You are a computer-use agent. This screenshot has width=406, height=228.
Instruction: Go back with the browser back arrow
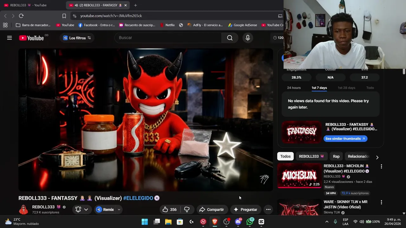click(5, 16)
